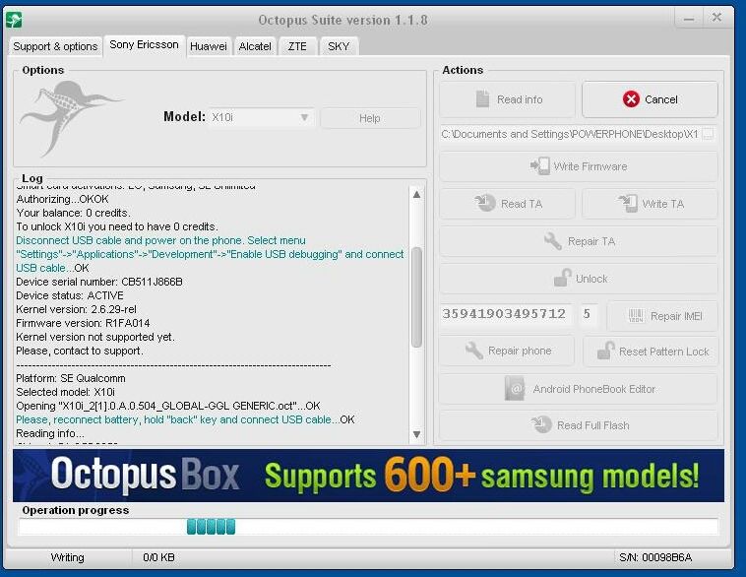
Task: Click the log line 'Kernel version: 2.6.29-rel'
Action: 76,309
